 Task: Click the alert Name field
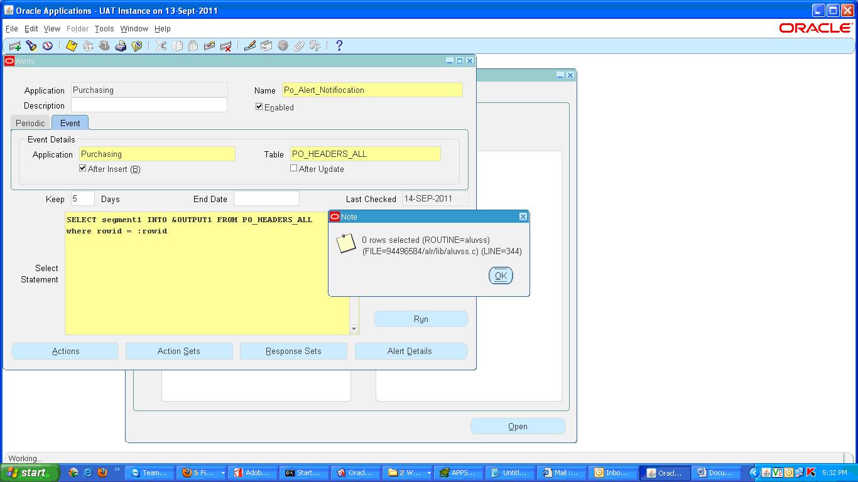tap(372, 90)
